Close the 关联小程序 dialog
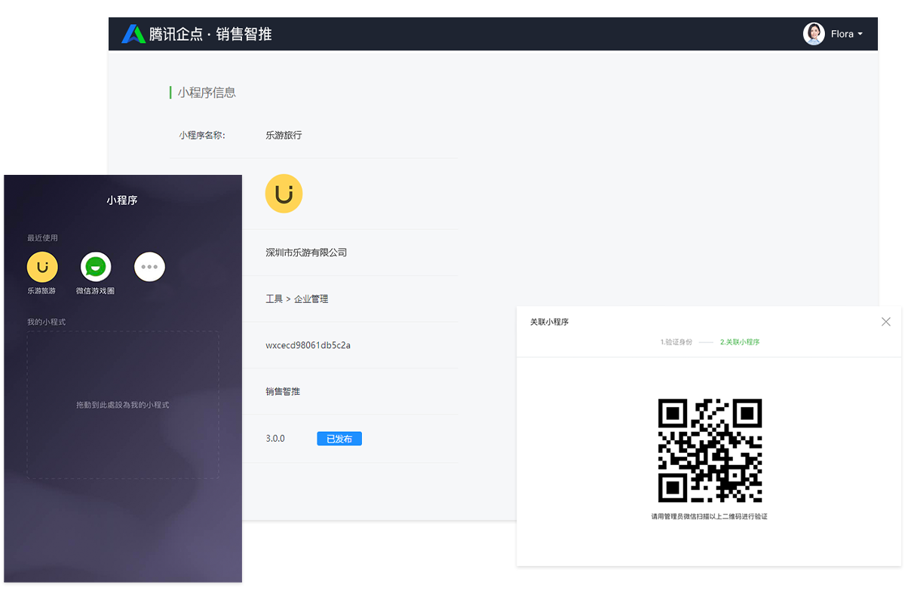Image resolution: width=905 pixels, height=603 pixels. tap(886, 322)
